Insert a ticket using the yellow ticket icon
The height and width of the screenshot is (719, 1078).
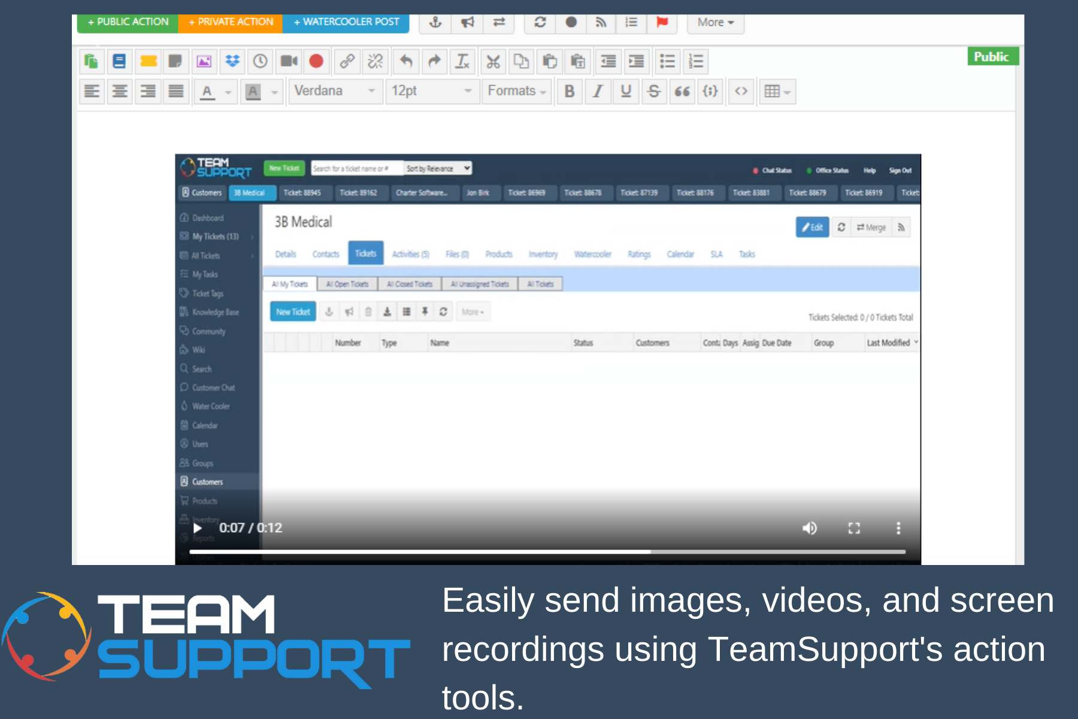point(149,61)
